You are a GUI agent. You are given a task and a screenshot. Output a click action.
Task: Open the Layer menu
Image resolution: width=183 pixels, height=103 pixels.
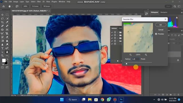tap(22, 2)
